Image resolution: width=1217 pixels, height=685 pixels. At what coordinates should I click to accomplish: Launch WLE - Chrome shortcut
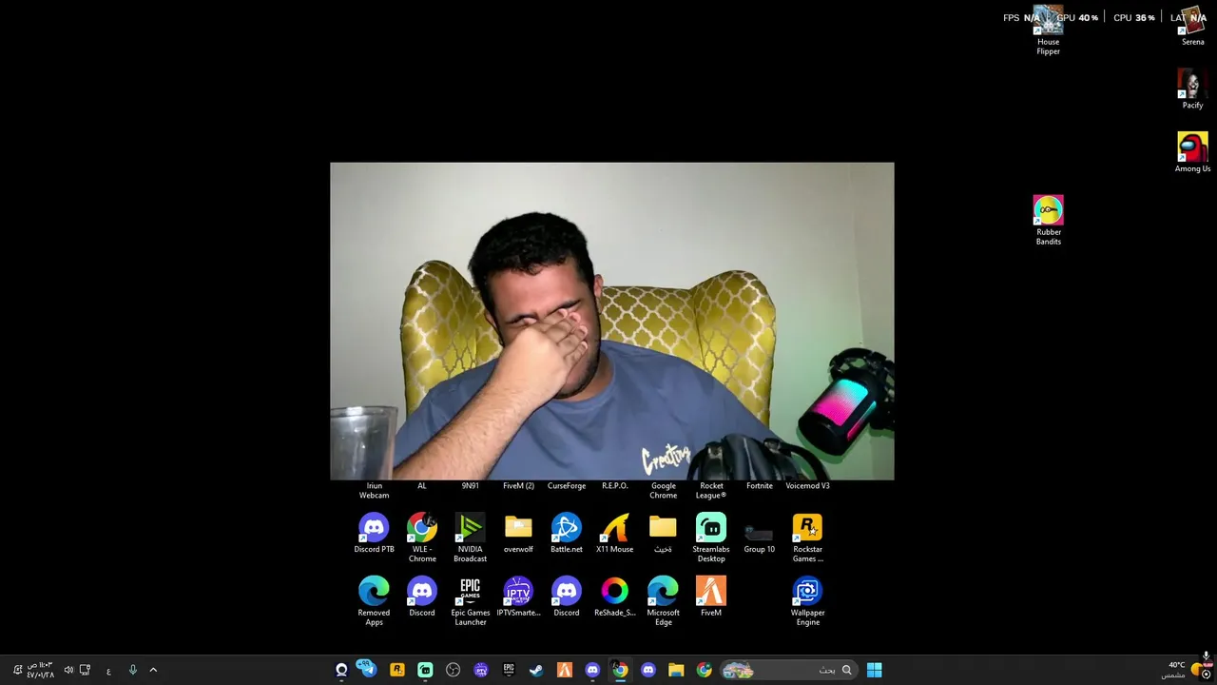422,538
